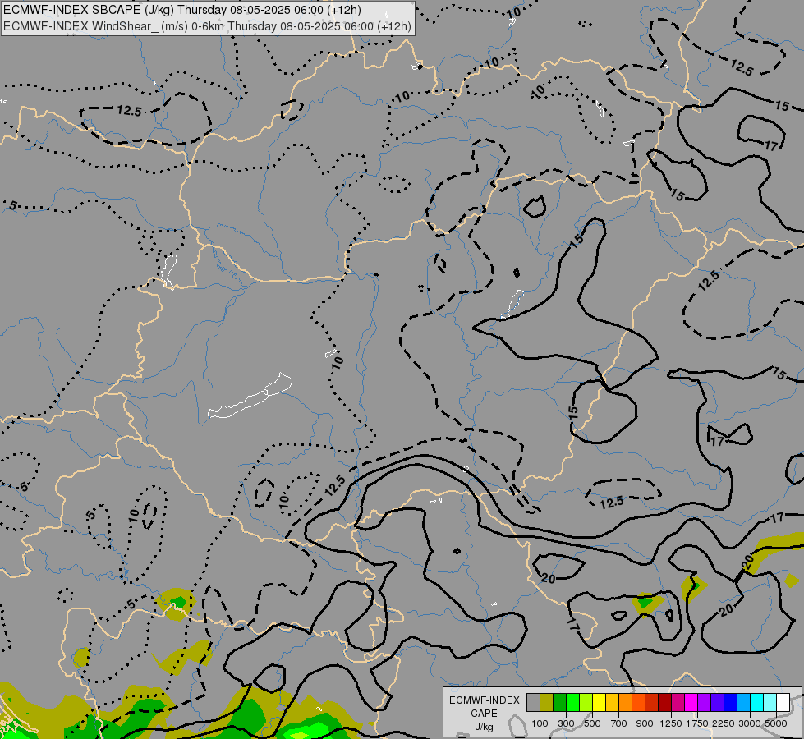Select the orange legend swatch above 700
This screenshot has height=739, width=804.
click(x=625, y=702)
